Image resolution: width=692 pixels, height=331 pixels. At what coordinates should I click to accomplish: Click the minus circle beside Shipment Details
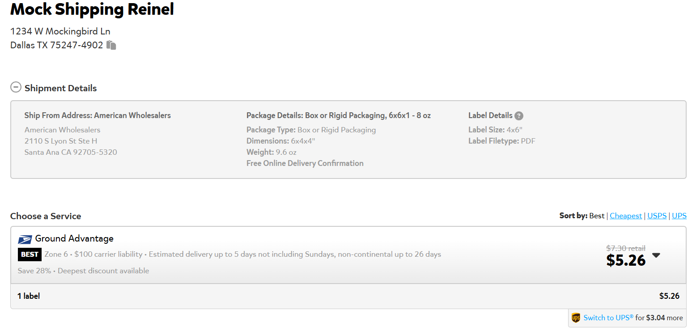point(16,87)
